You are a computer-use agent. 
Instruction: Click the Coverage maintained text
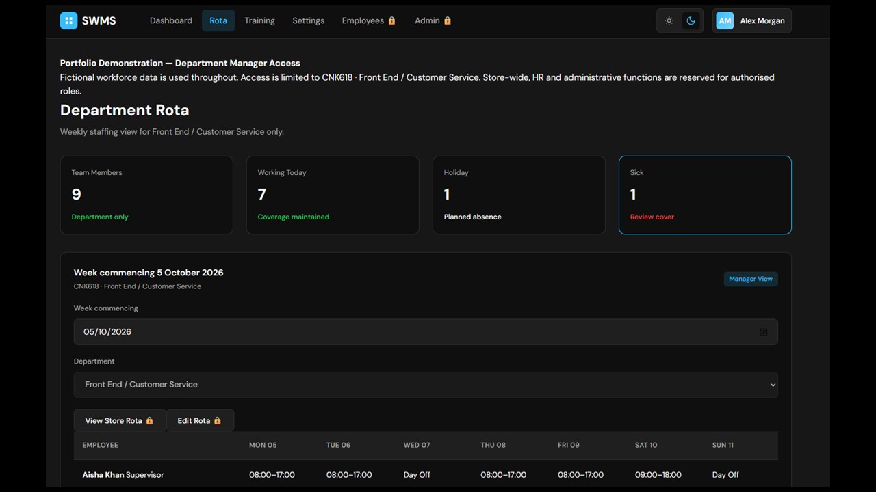(x=294, y=217)
